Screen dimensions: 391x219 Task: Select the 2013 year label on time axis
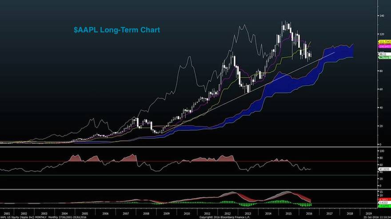coord(248,214)
